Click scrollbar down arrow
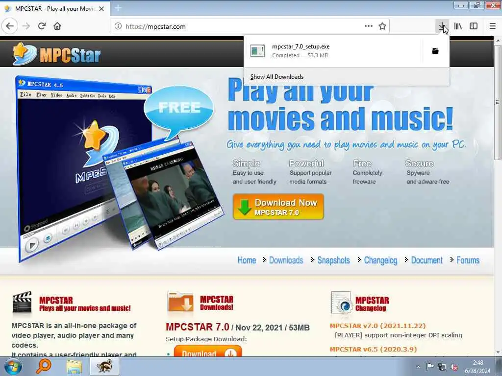This screenshot has height=376, width=502. coord(498,352)
